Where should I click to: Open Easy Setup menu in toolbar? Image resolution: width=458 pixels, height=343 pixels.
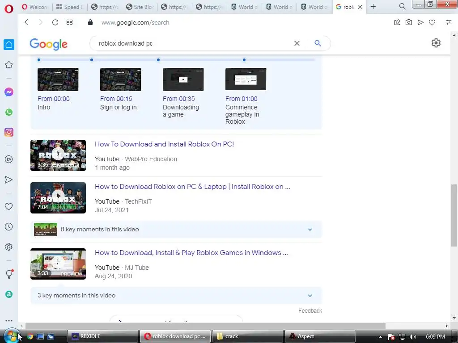point(449,22)
